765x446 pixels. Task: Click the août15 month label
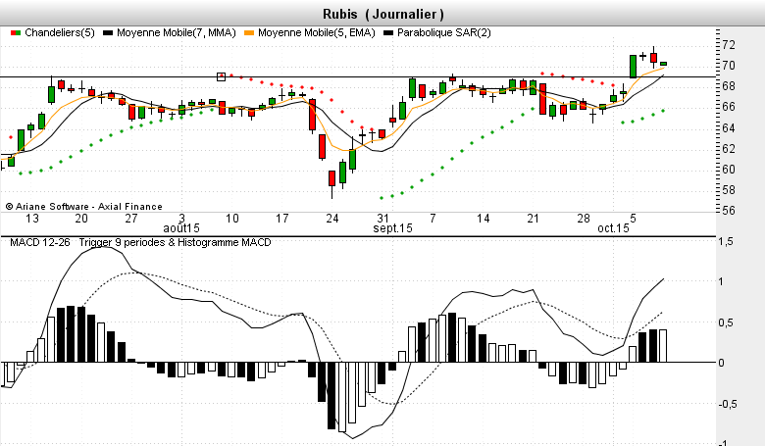tap(181, 227)
